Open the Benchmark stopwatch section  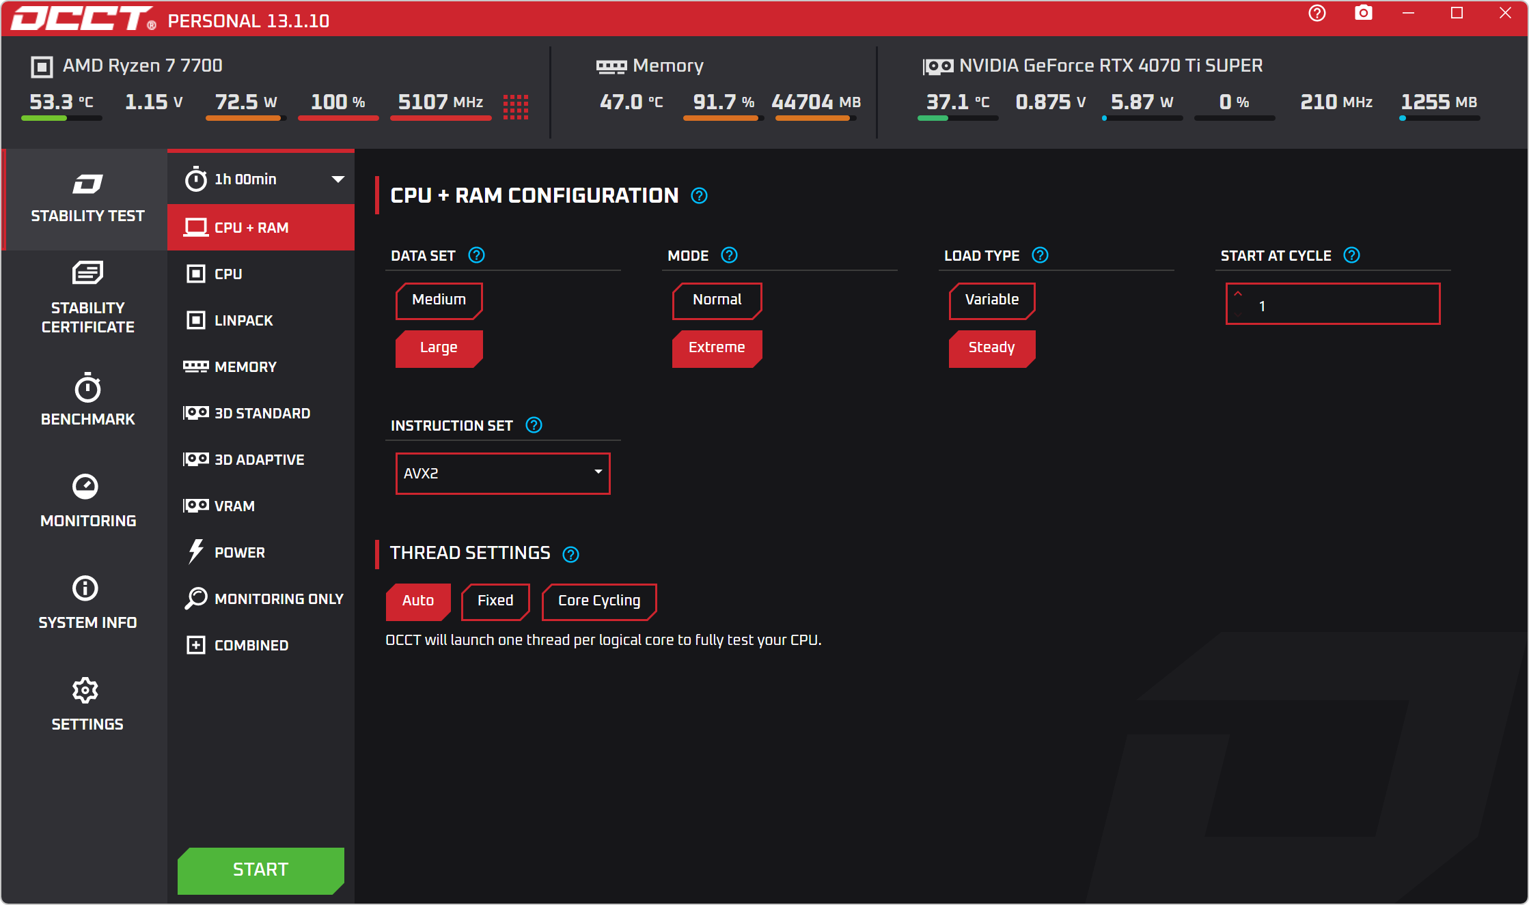[87, 400]
